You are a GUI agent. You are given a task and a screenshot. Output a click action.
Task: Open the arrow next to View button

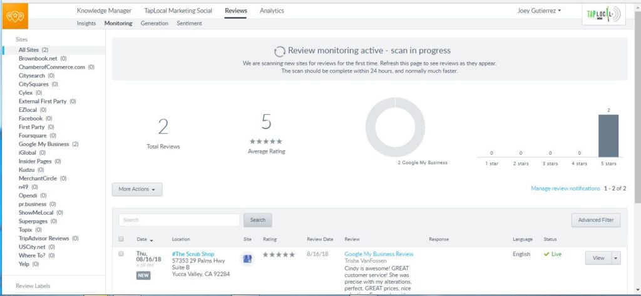616,258
